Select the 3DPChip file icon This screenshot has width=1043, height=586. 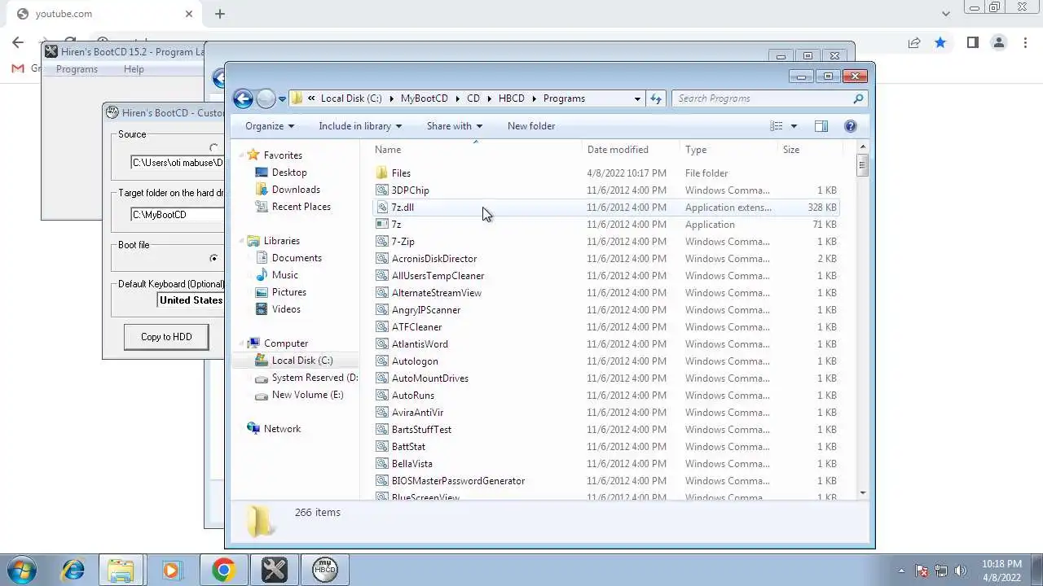pyautogui.click(x=382, y=190)
